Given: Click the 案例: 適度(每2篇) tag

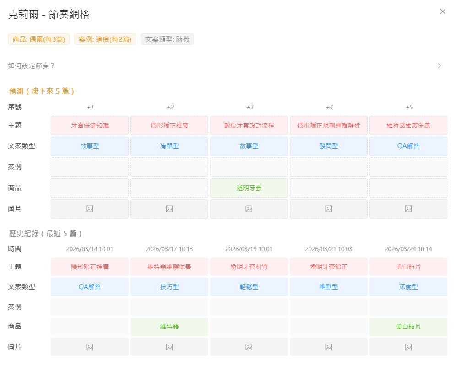Looking at the screenshot, I should point(105,39).
